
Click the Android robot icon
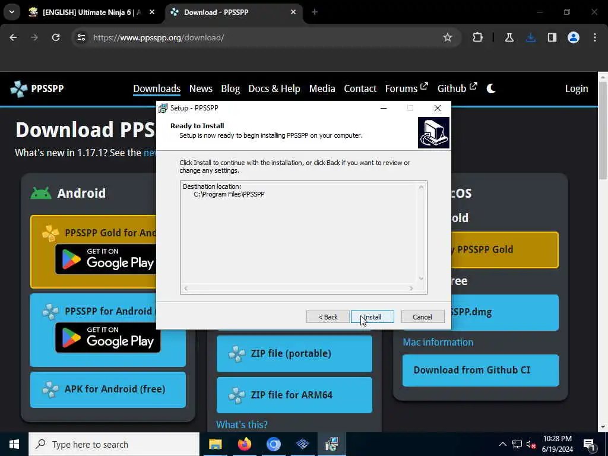41,193
